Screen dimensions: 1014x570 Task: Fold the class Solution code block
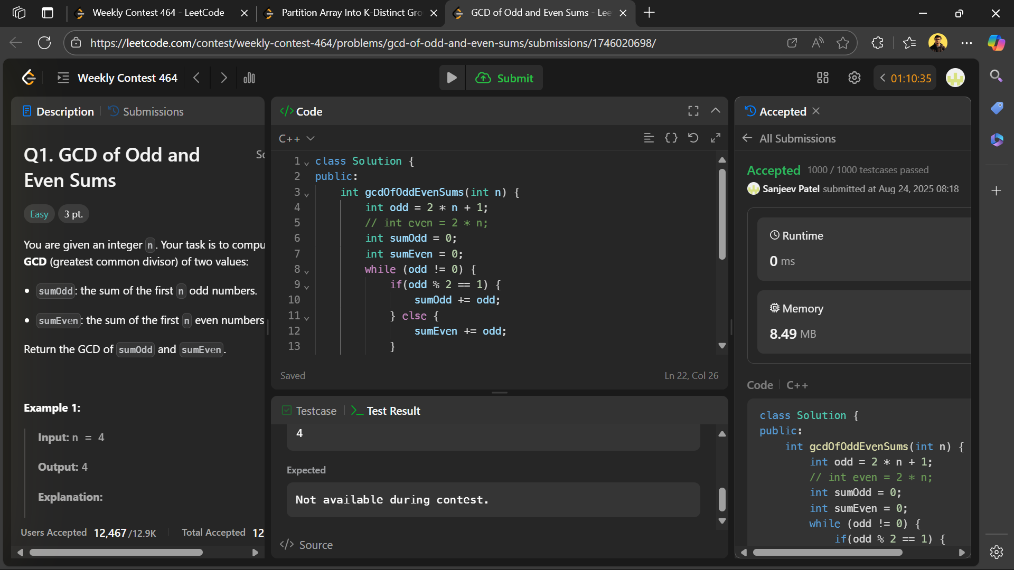click(307, 163)
